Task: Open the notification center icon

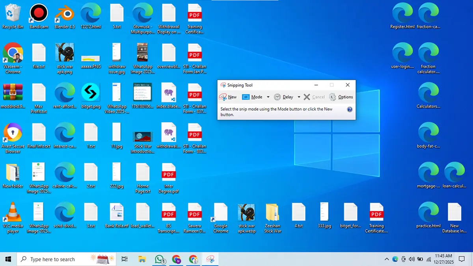Action: (x=462, y=259)
